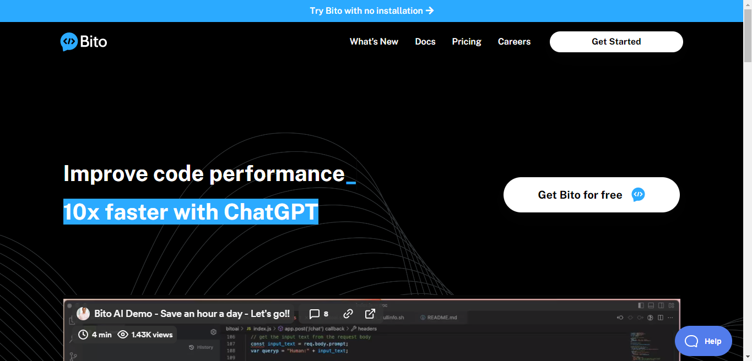The width and height of the screenshot is (752, 361).
Task: Click the presenter avatar on video
Action: [x=83, y=314]
